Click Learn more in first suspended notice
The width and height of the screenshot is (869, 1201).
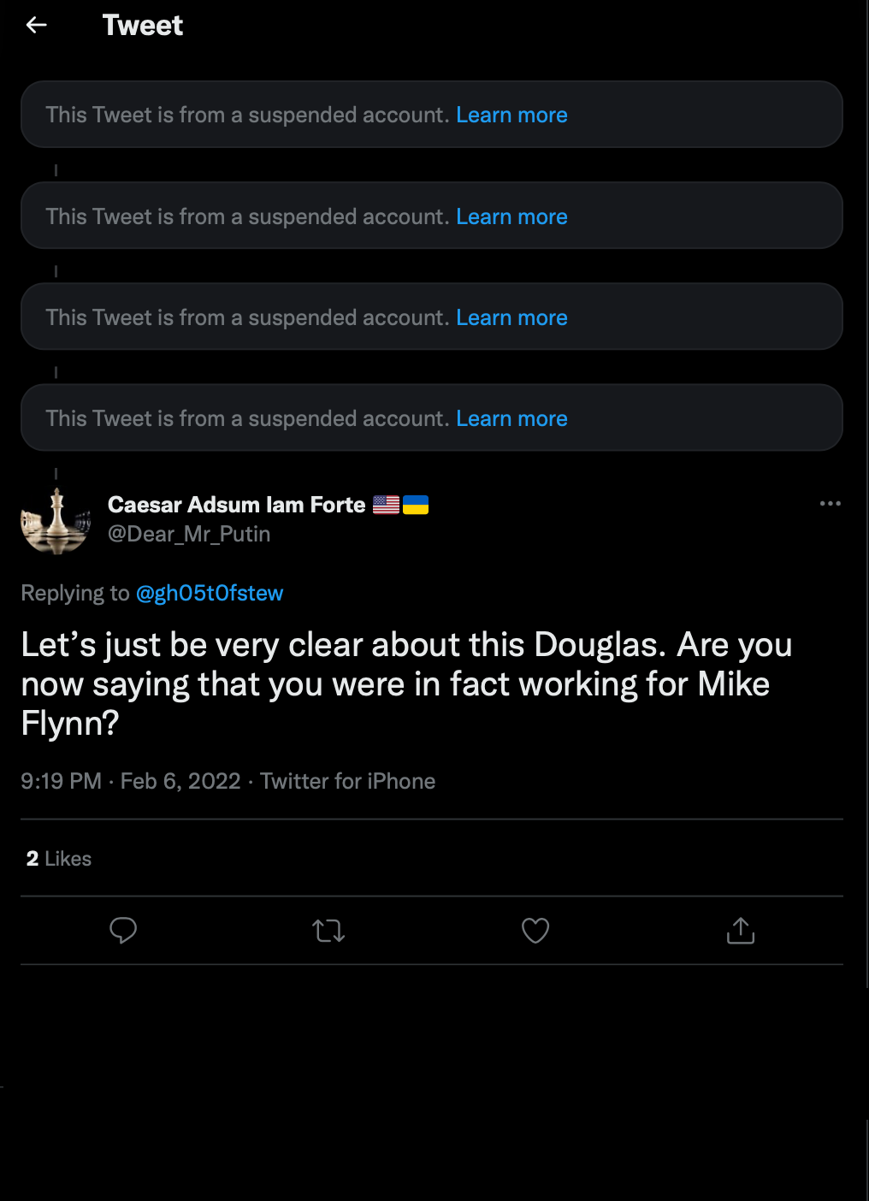[x=511, y=115]
